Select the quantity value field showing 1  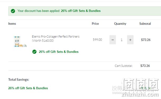point(122,40)
